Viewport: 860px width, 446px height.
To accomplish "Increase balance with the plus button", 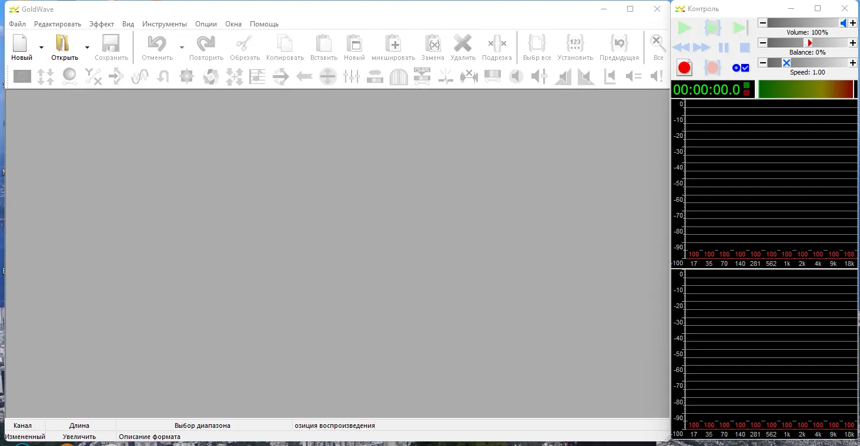I will point(853,43).
